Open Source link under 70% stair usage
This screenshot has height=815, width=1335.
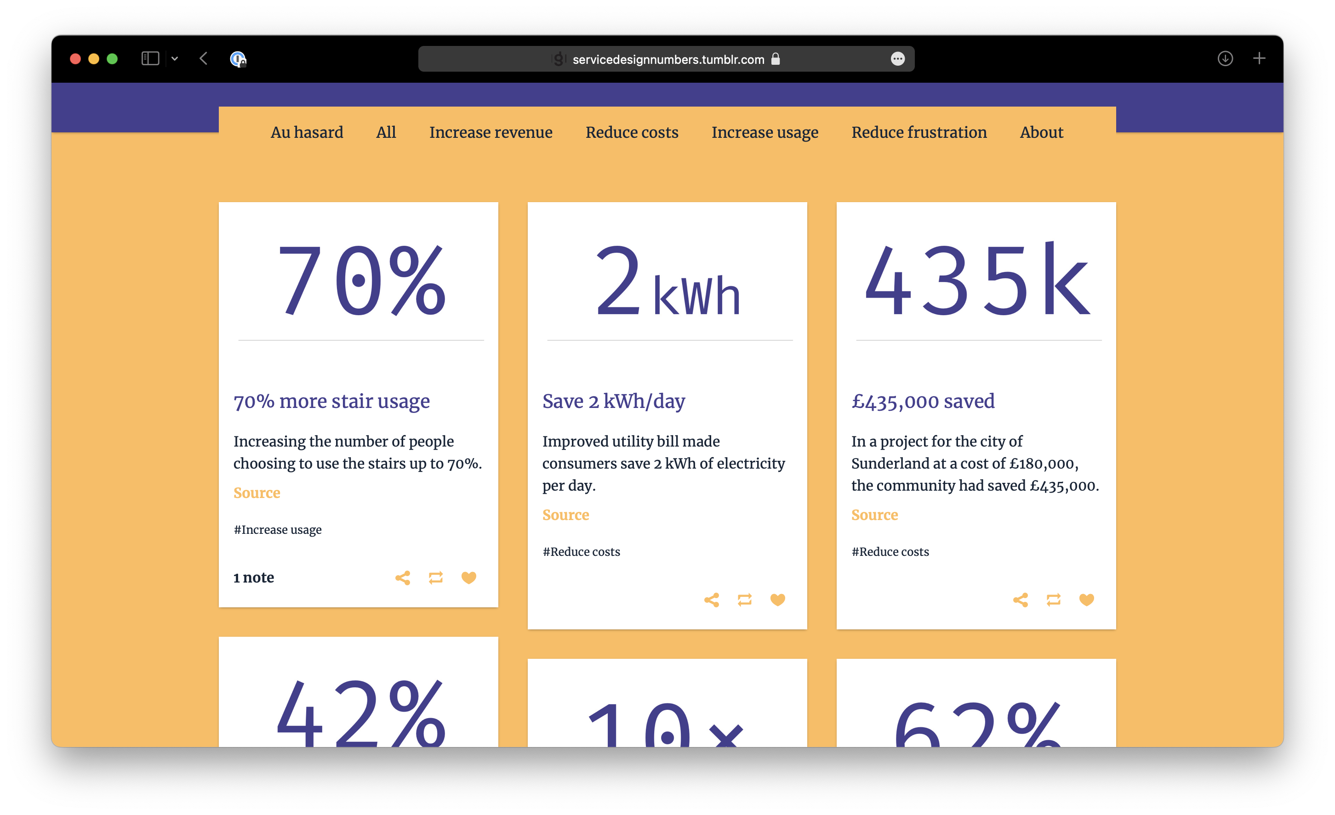pyautogui.click(x=257, y=493)
